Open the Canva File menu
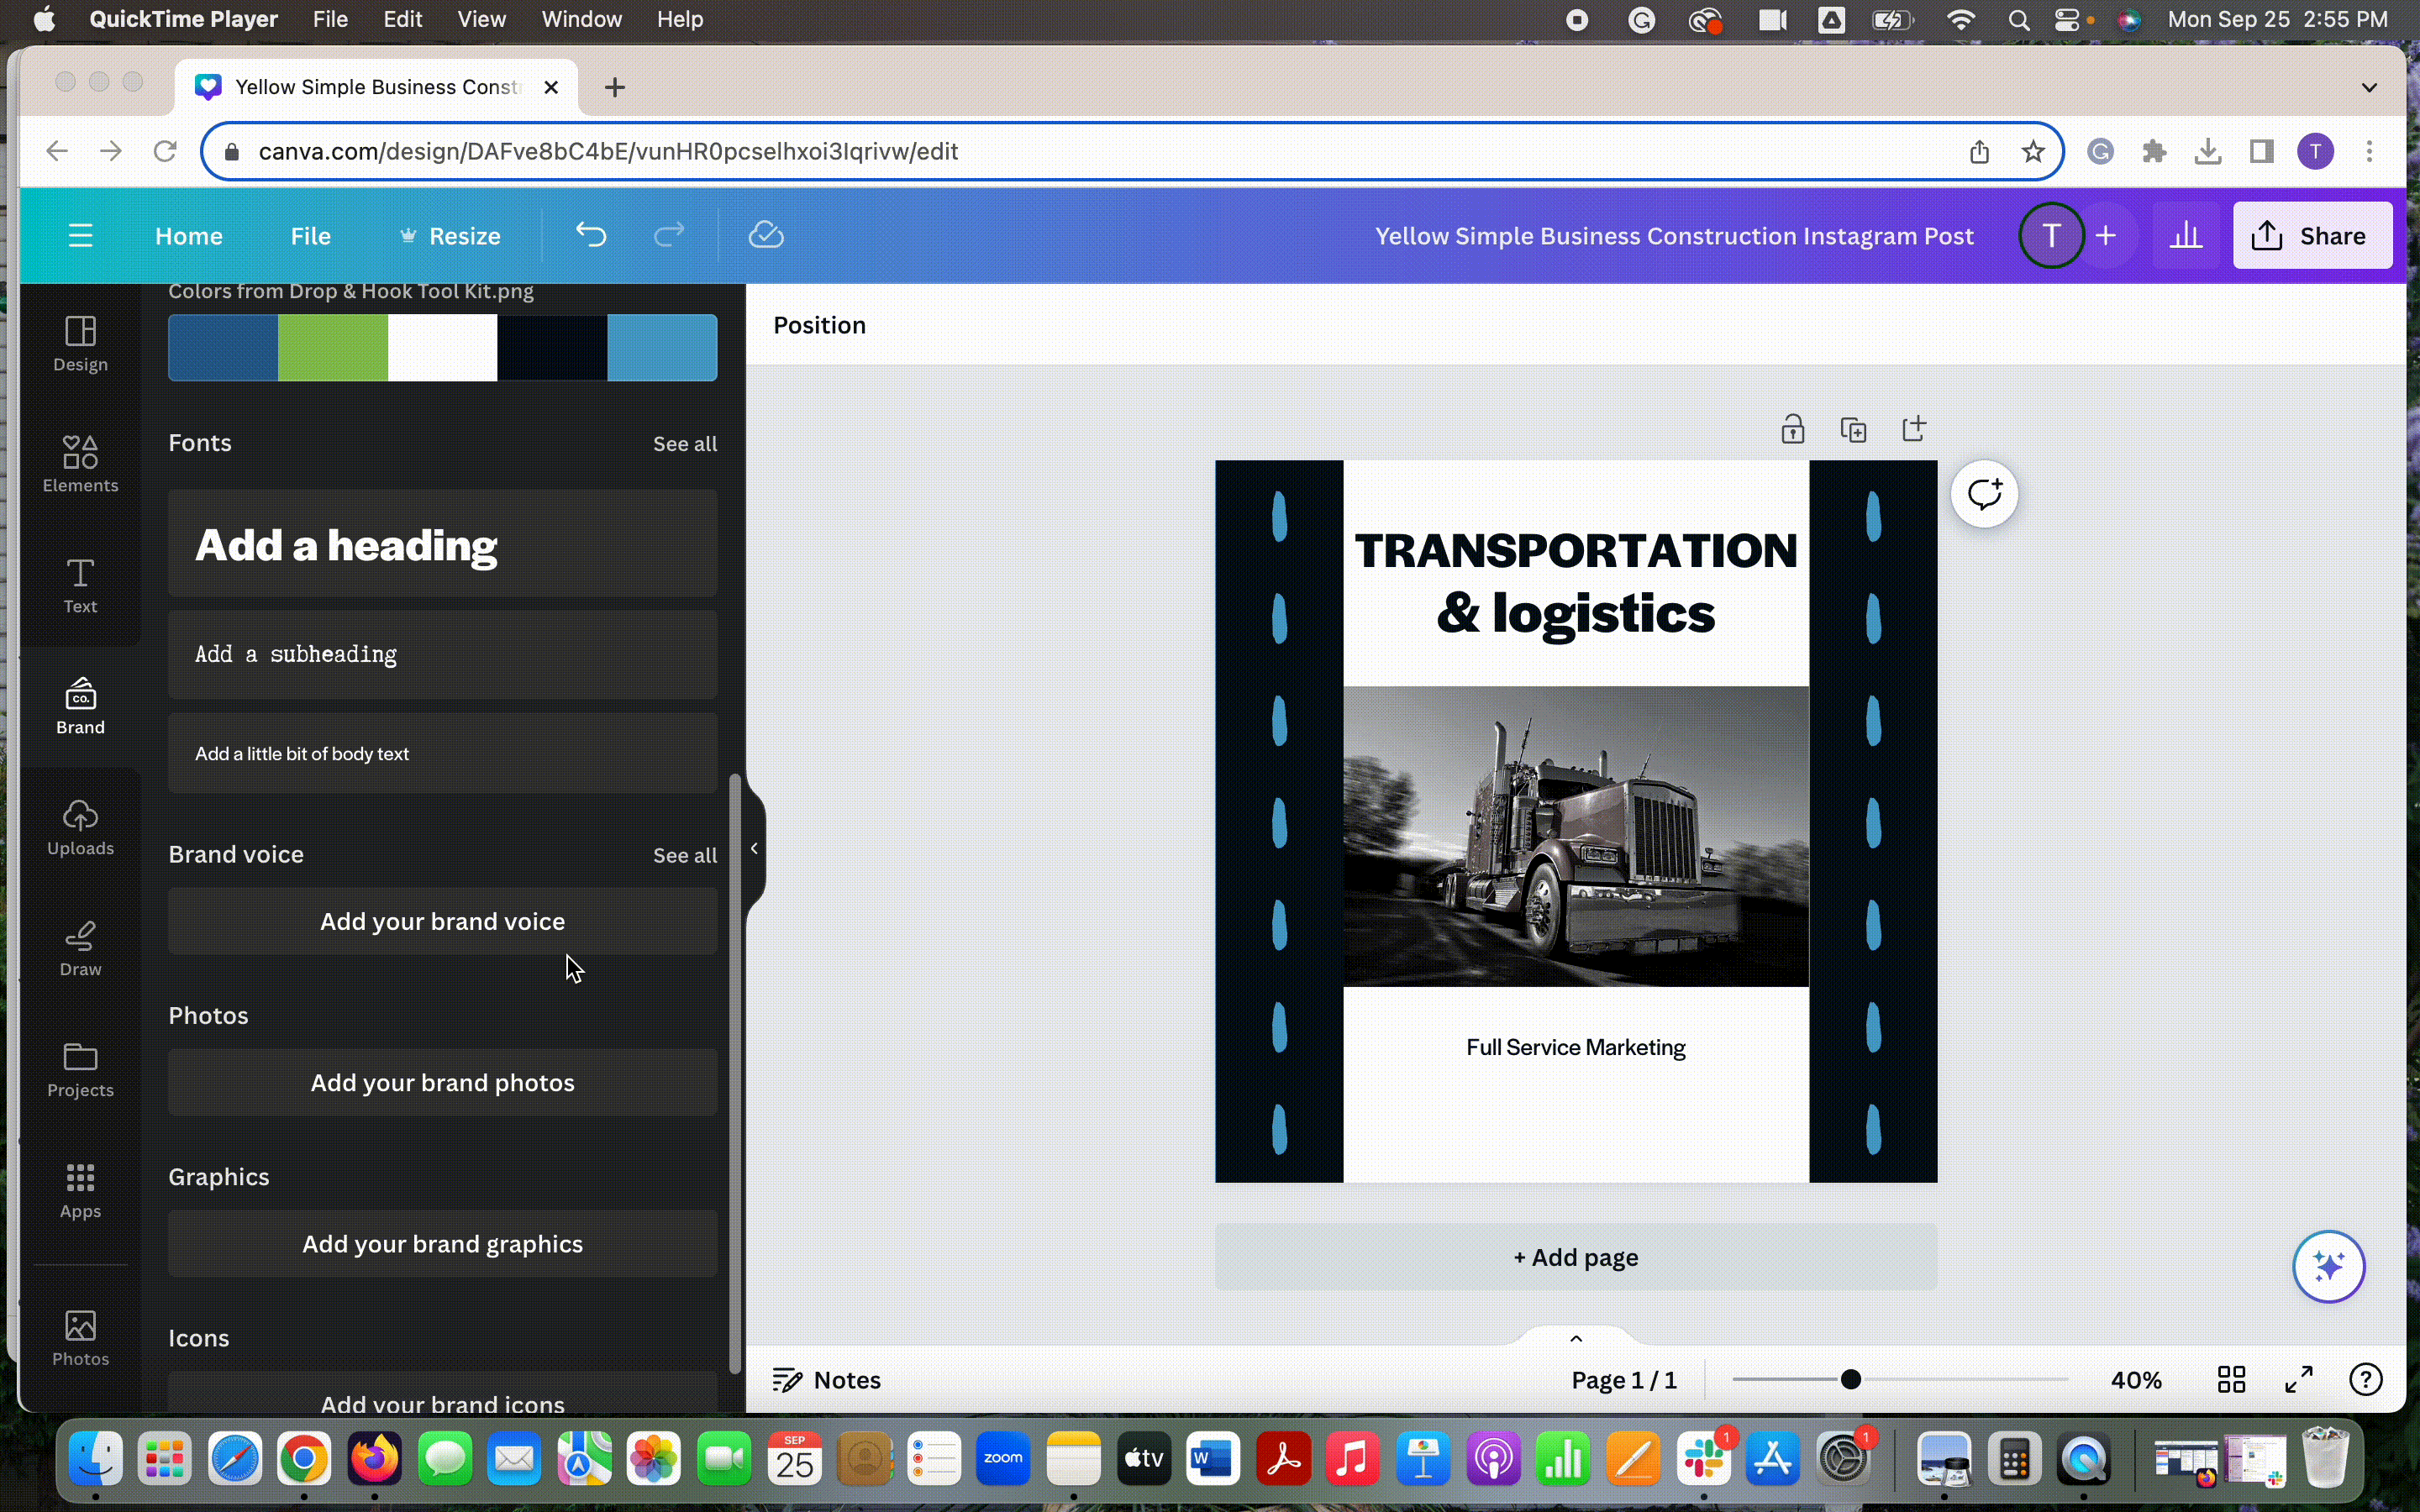The width and height of the screenshot is (2420, 1512). 310,236
